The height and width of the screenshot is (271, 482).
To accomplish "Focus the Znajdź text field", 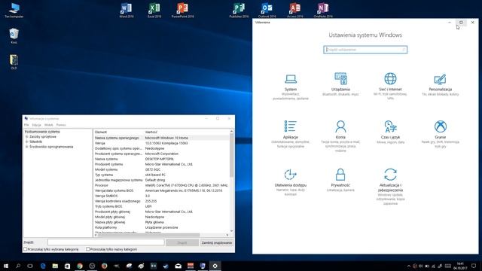I will [x=105, y=242].
